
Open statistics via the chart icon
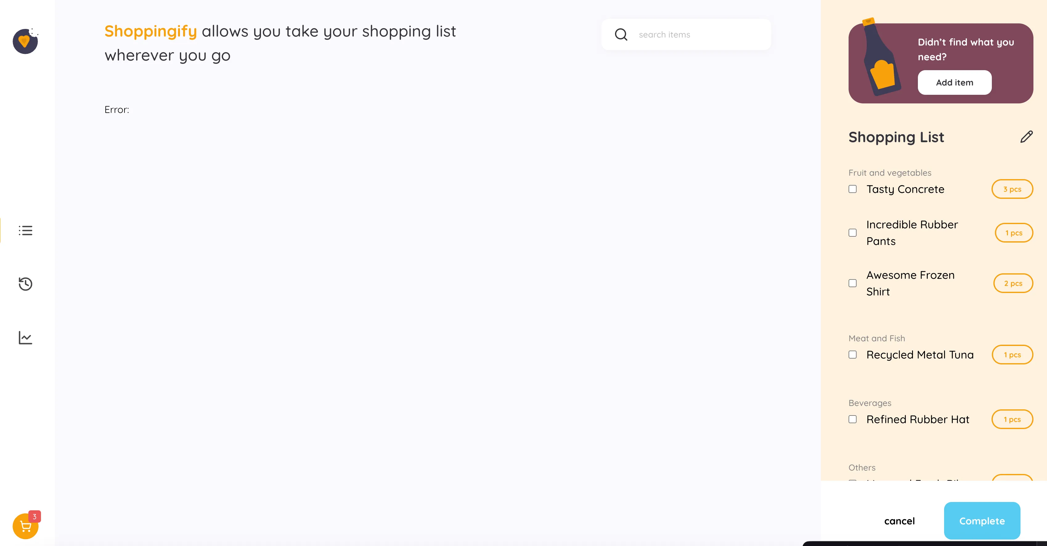25,337
